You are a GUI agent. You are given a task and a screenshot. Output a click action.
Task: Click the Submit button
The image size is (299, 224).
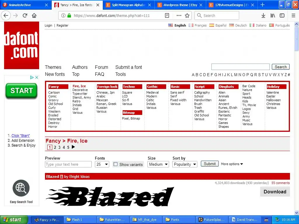point(210,164)
